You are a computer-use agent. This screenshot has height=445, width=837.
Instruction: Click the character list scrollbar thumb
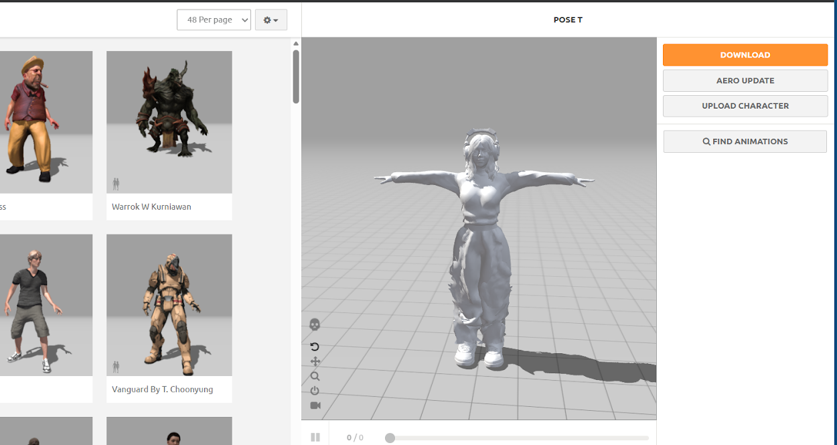(x=296, y=76)
